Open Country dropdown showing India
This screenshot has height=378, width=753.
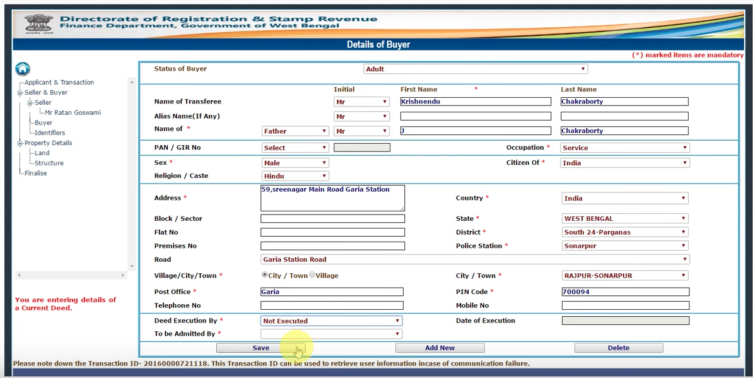pos(625,198)
